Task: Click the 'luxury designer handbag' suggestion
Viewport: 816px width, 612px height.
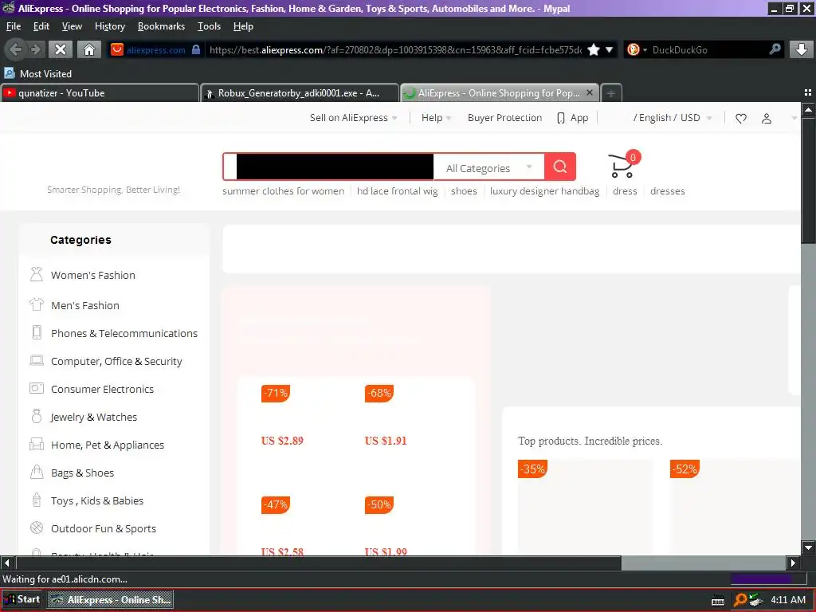Action: [544, 191]
